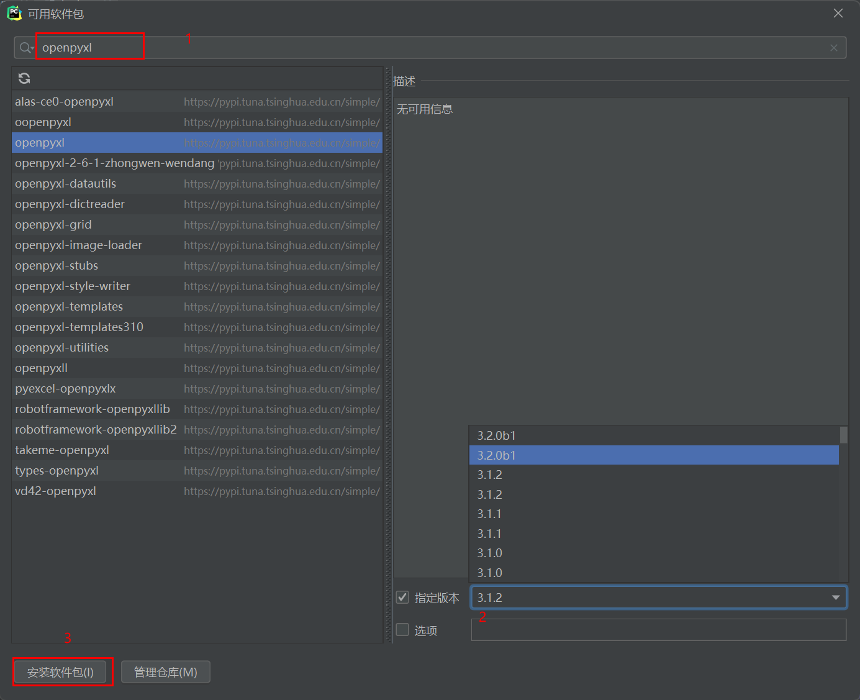Clear the search field with X icon

(x=833, y=48)
